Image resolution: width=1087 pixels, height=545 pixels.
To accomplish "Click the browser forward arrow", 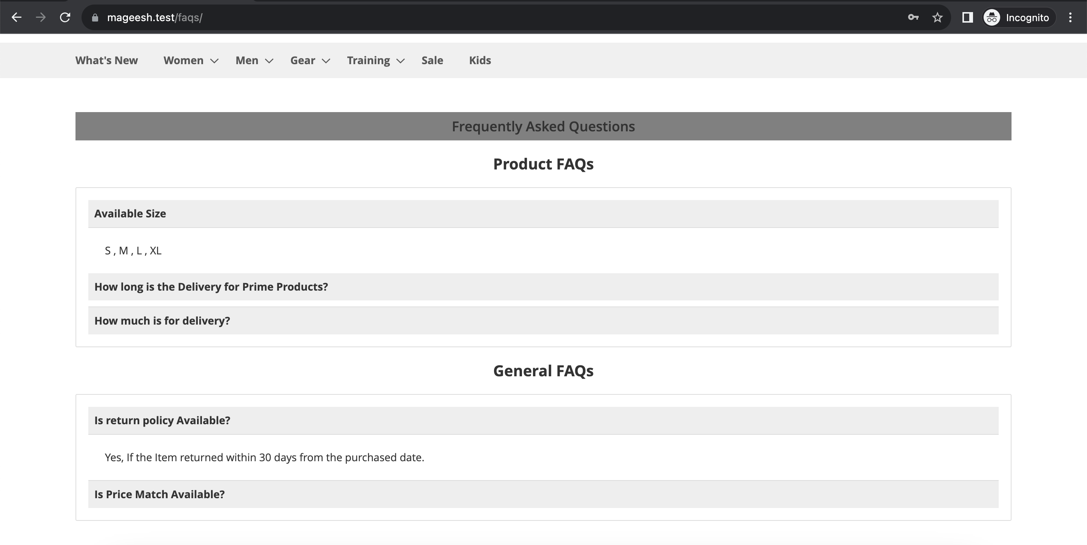I will tap(40, 17).
